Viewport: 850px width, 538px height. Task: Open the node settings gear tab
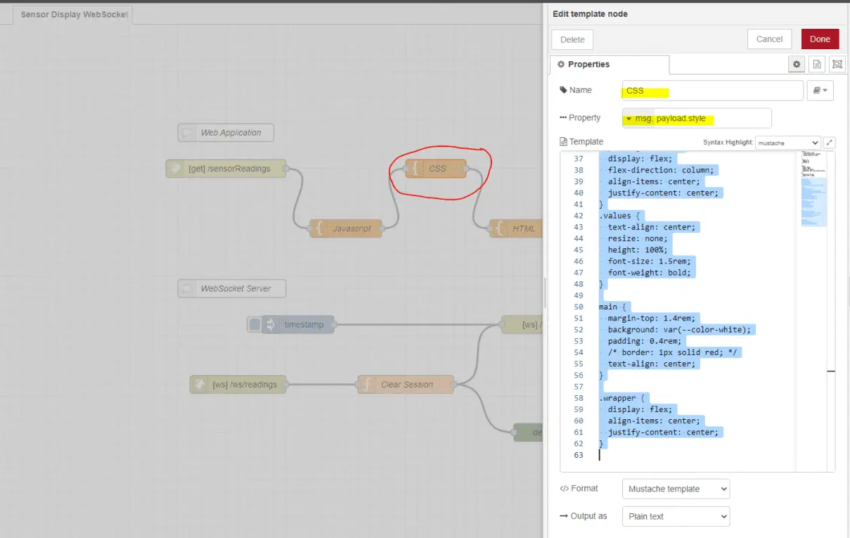797,64
